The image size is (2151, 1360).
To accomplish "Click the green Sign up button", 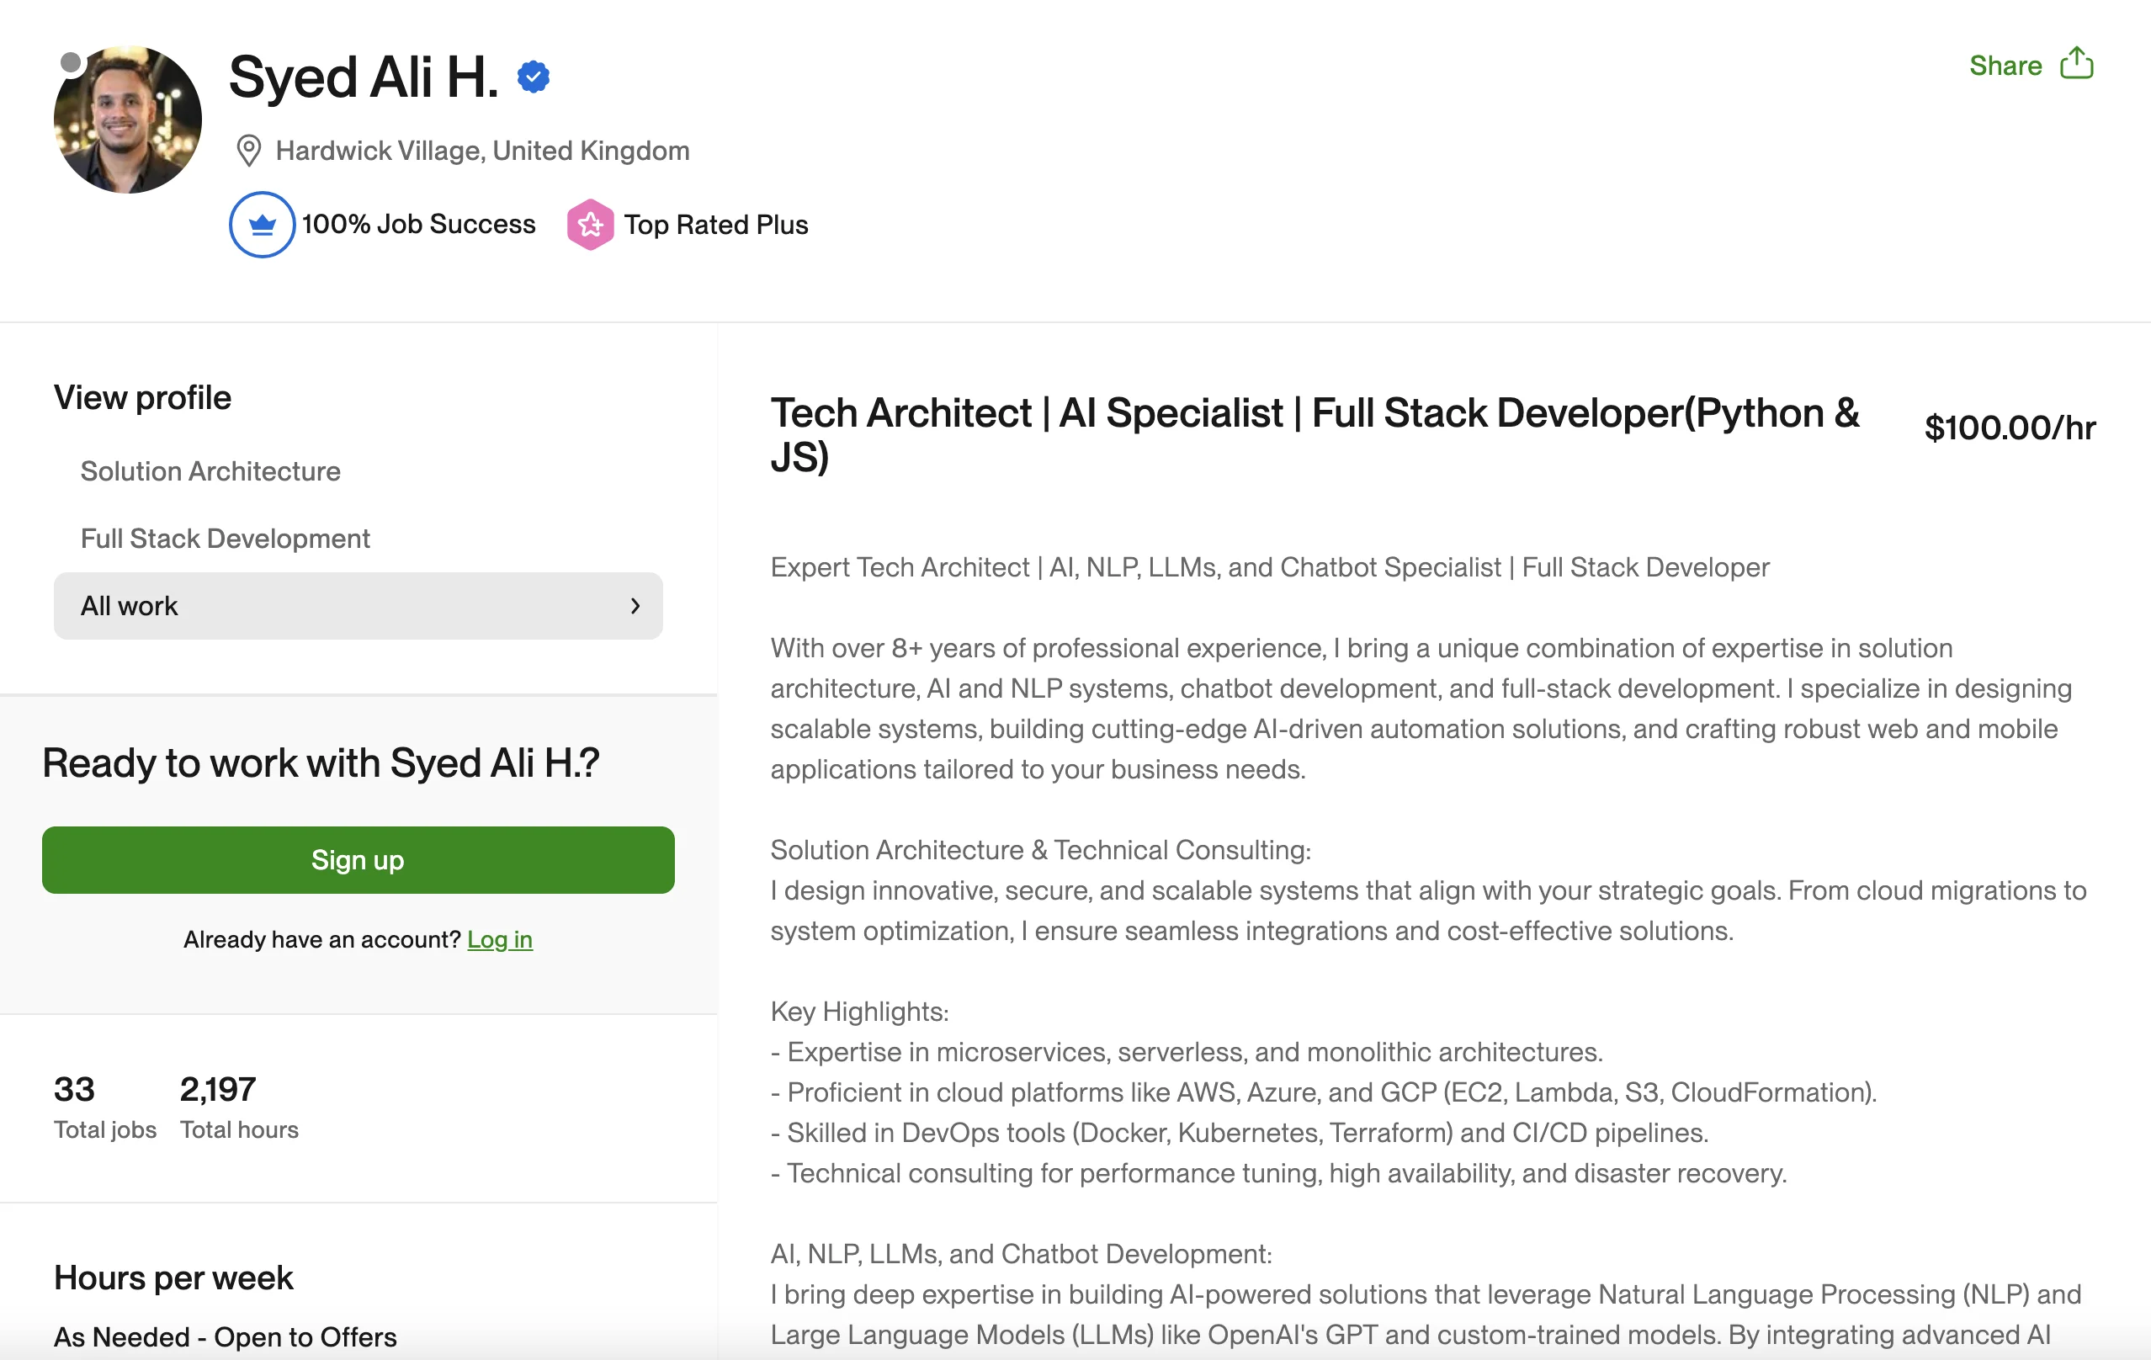I will 358,859.
